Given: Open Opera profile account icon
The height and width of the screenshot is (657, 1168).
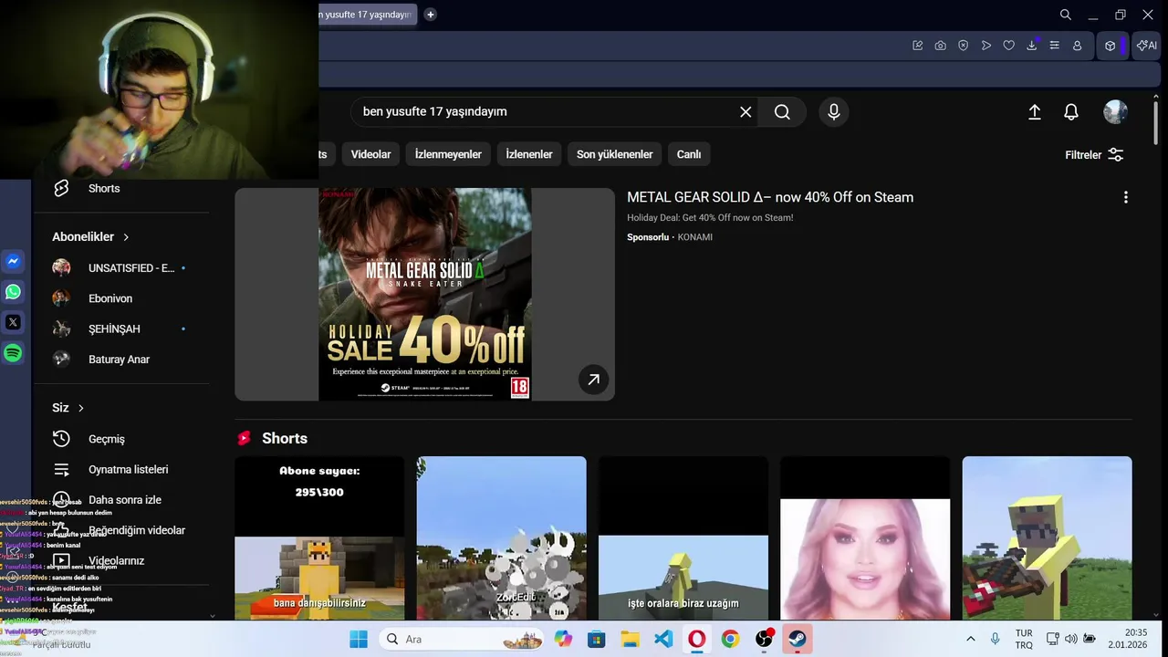Looking at the screenshot, I should pos(1077,46).
